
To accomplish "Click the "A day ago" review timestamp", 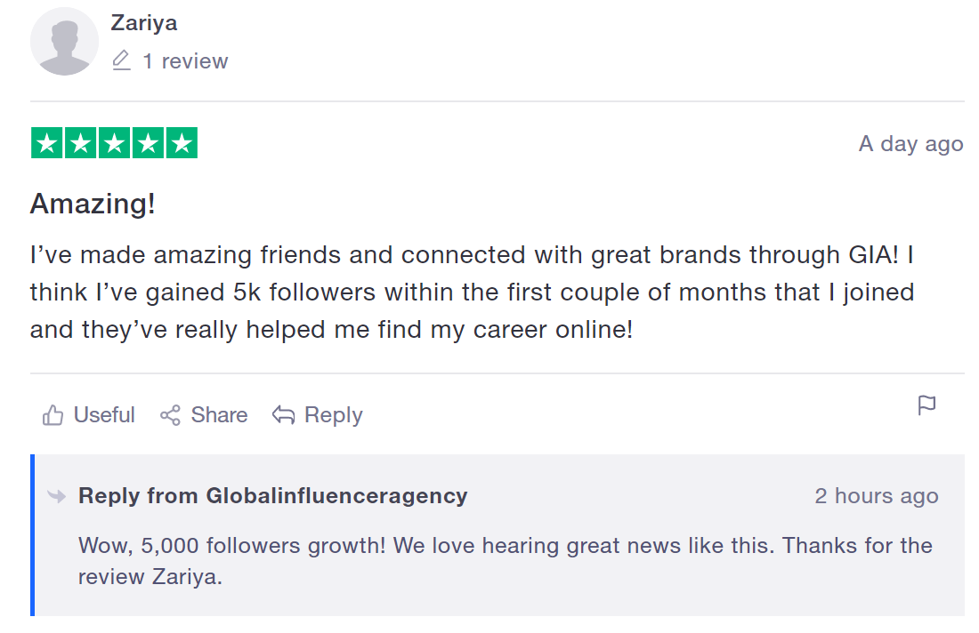I will (910, 144).
